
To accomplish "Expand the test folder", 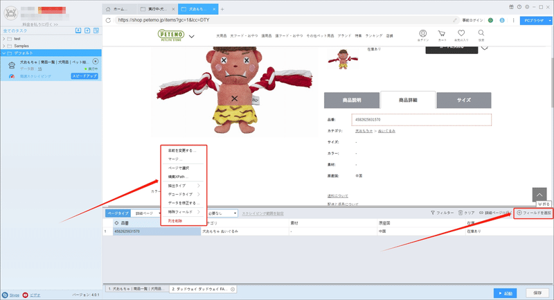I will coord(4,39).
